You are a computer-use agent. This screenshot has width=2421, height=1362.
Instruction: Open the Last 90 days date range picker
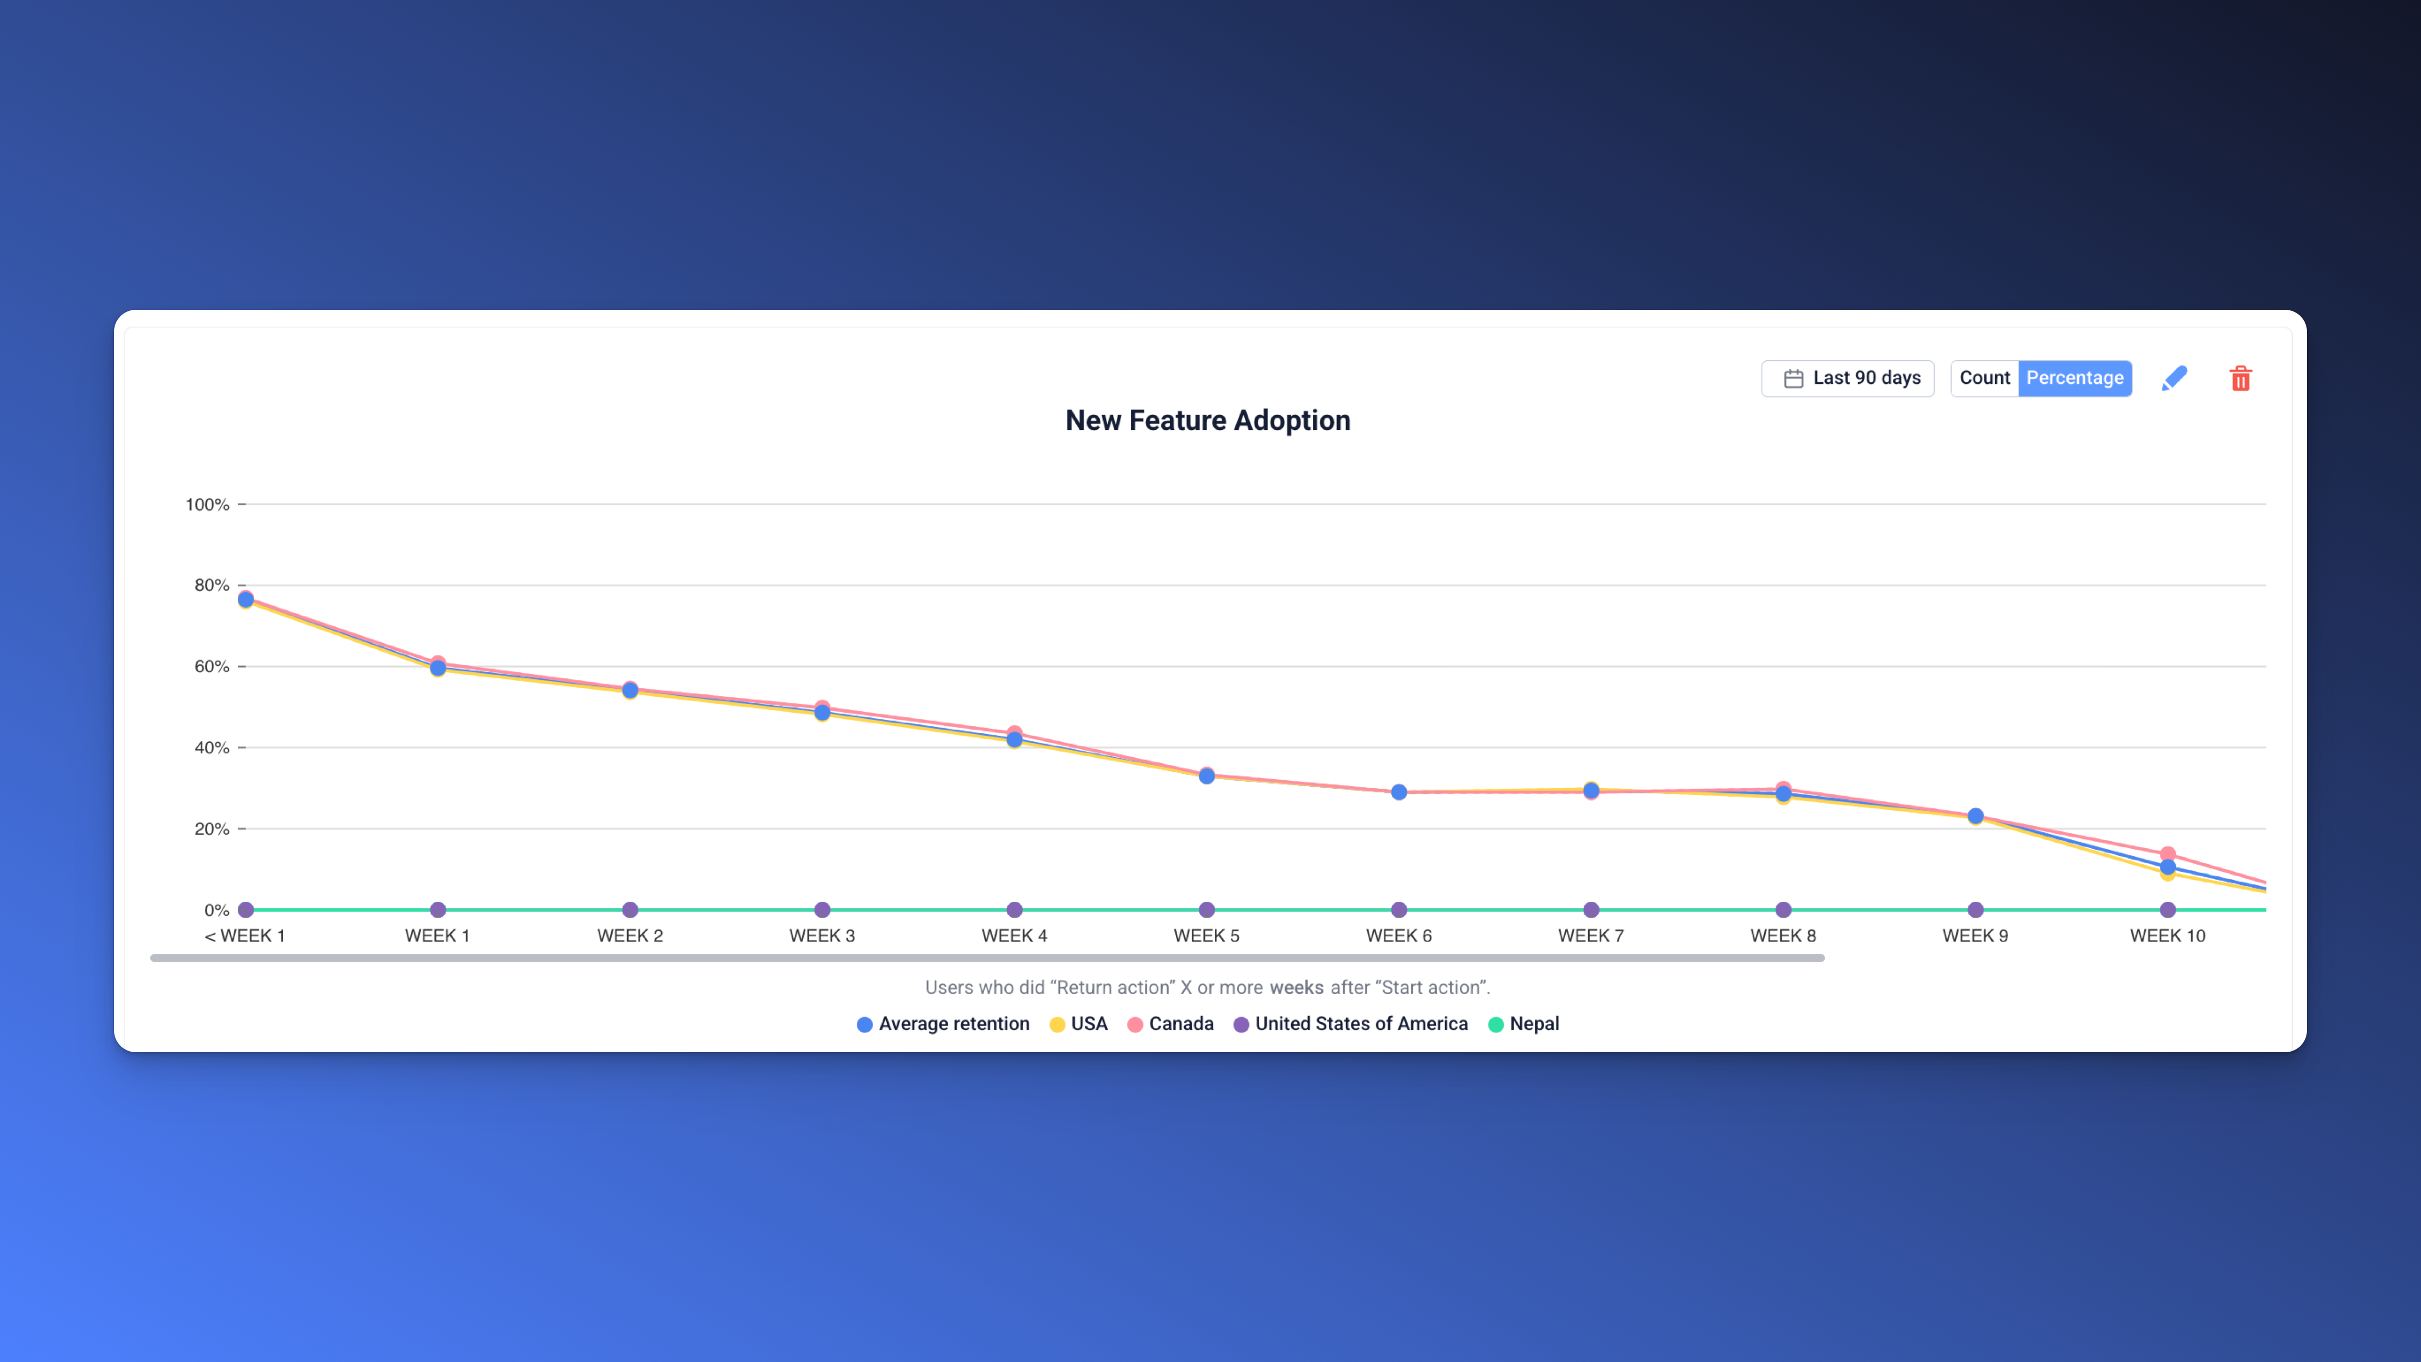click(1847, 378)
